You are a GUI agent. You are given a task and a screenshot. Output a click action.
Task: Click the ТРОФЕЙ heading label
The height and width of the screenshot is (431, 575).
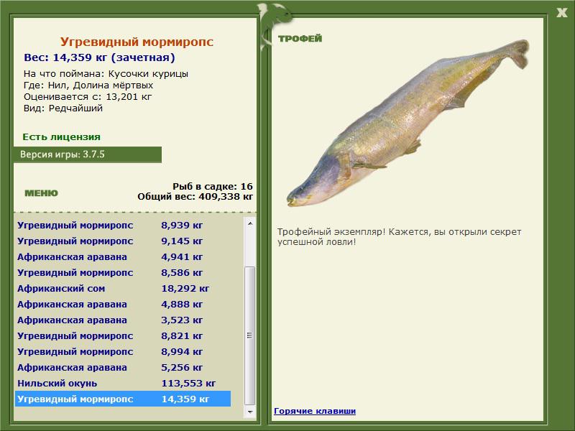(x=300, y=39)
